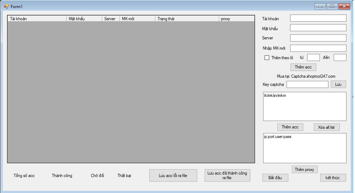Click the đến number box
This screenshot has height=193, width=355.
coord(340,57)
